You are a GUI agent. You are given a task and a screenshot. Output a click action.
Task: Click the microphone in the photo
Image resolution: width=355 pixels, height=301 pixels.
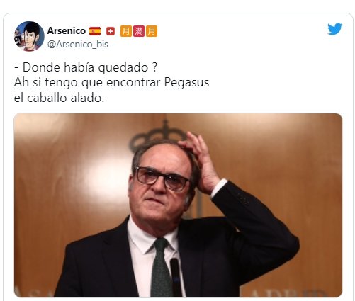[176, 278]
